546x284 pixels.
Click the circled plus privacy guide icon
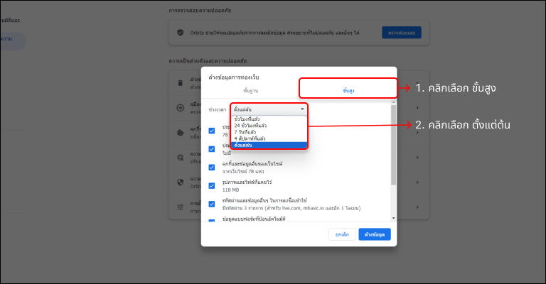[x=181, y=108]
